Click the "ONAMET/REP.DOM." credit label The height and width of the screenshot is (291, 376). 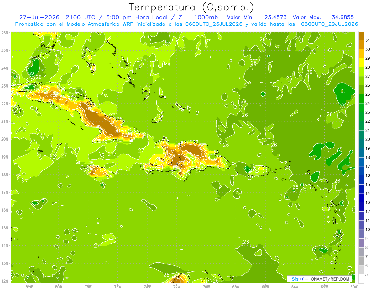(330, 279)
